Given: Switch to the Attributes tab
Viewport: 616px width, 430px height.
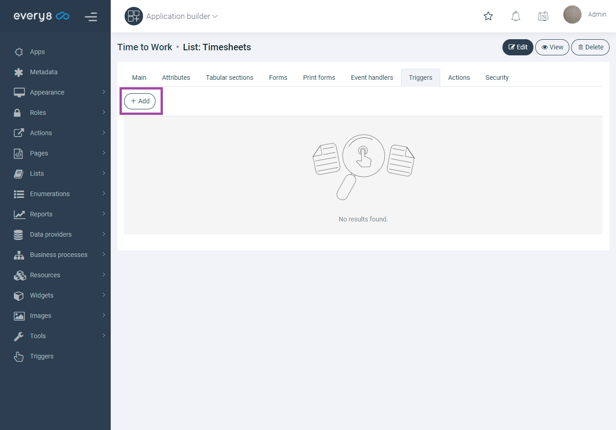Looking at the screenshot, I should (176, 78).
